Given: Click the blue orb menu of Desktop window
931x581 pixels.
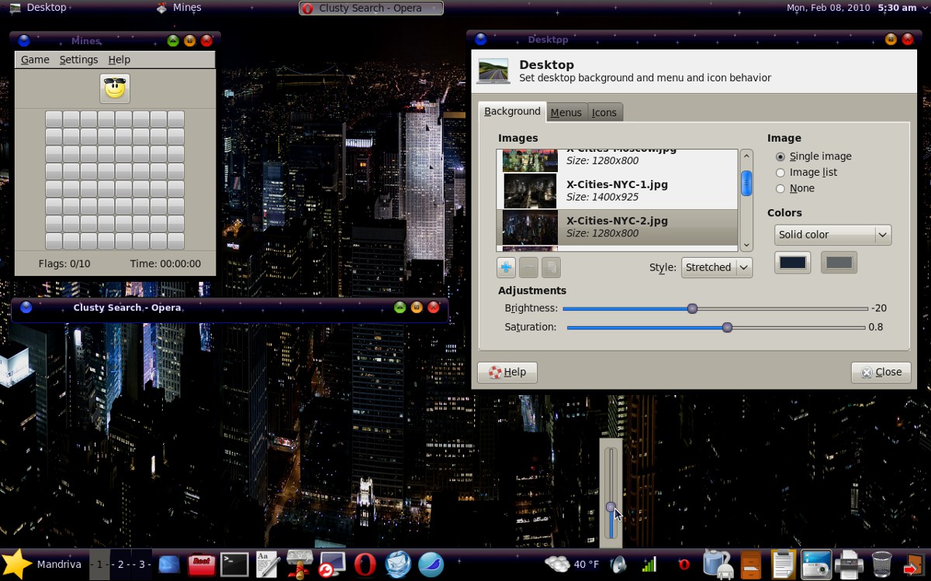Looking at the screenshot, I should tap(481, 40).
